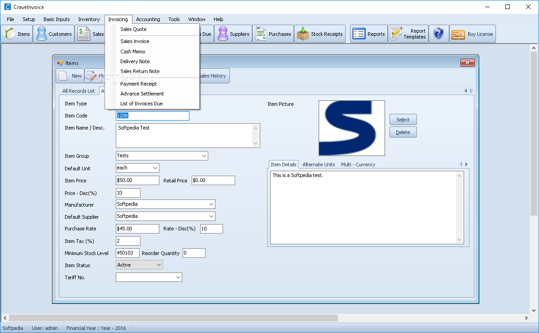Screen dimensions: 539x333
Task: Click the Price - Disc(%) field
Action: 128,193
